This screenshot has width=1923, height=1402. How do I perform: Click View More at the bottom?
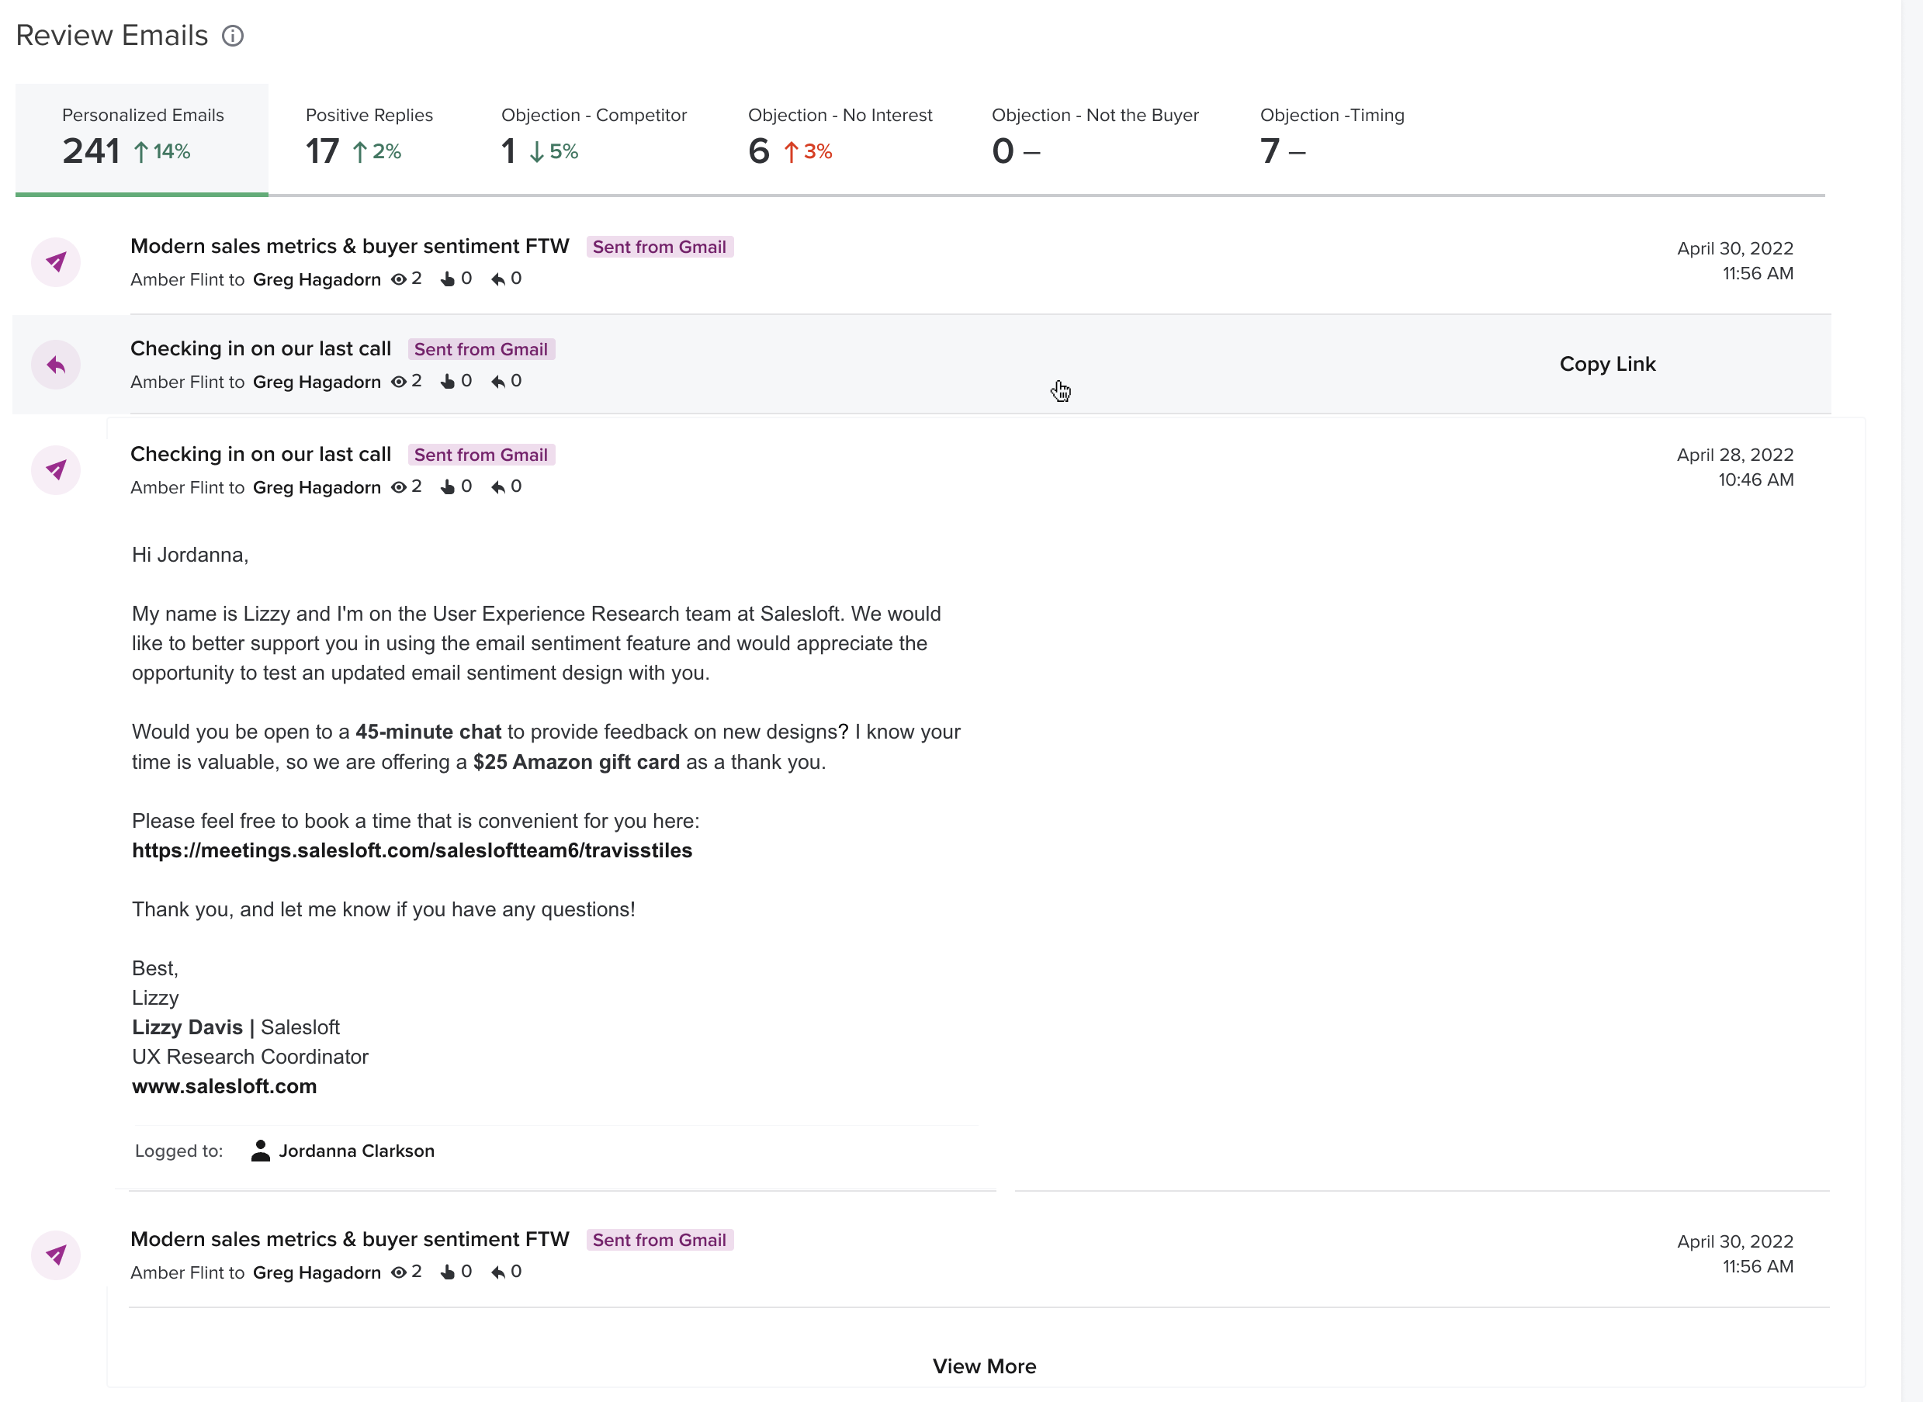pyautogui.click(x=983, y=1366)
